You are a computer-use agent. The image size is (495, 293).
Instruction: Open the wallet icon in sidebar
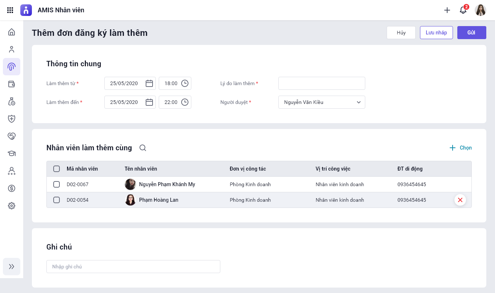(12, 84)
